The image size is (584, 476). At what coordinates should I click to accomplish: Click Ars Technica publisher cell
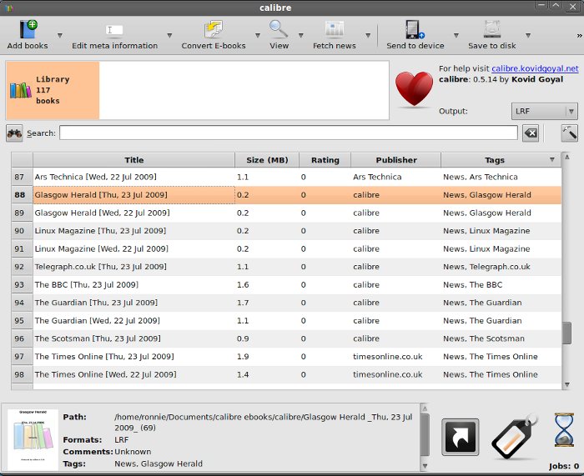click(396, 177)
